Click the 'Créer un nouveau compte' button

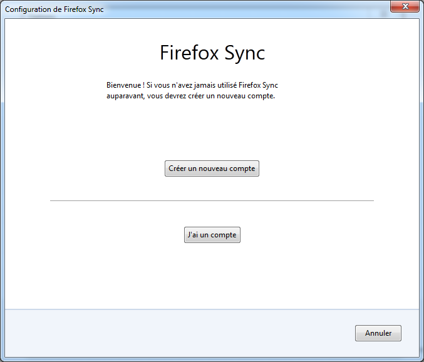[x=212, y=168]
